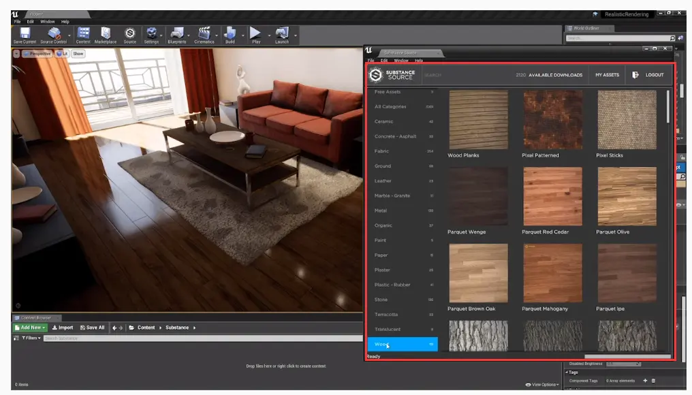Open the Filters dropdown in Content Browser
Image resolution: width=692 pixels, height=395 pixels.
31,338
